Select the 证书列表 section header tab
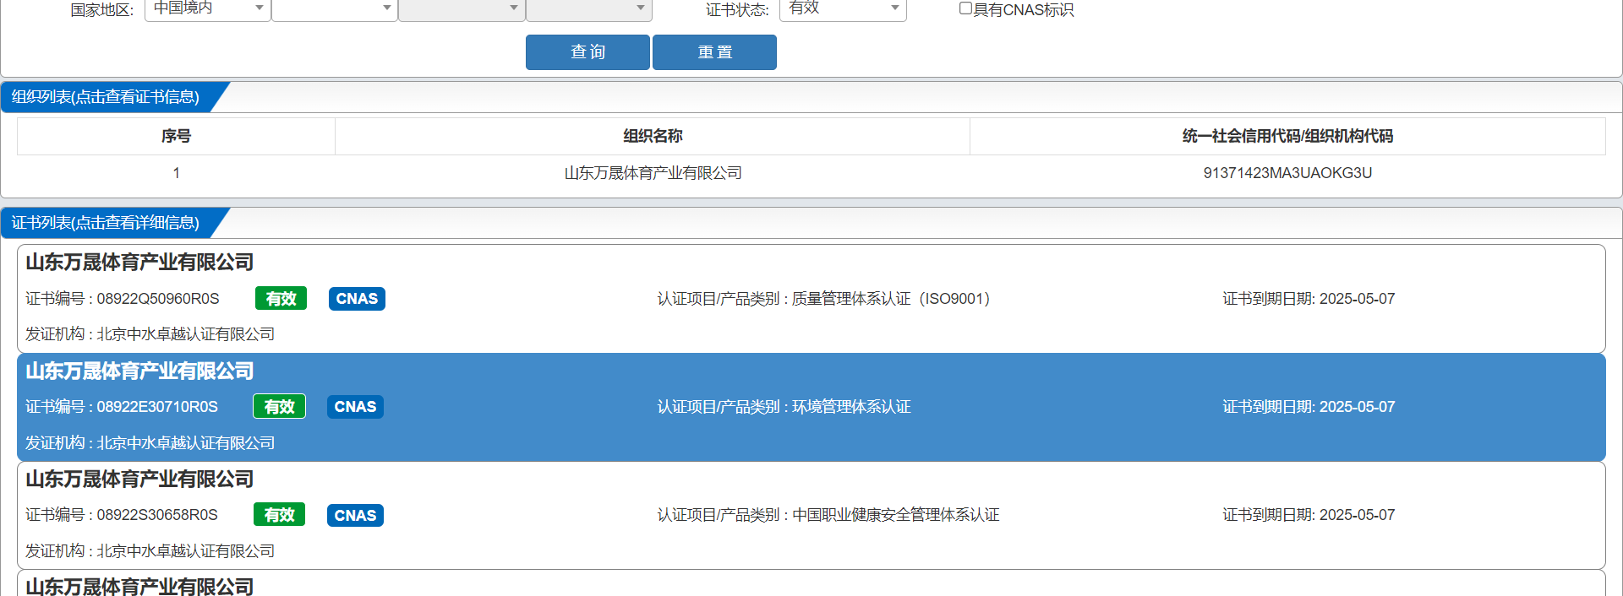1623x596 pixels. 106,223
